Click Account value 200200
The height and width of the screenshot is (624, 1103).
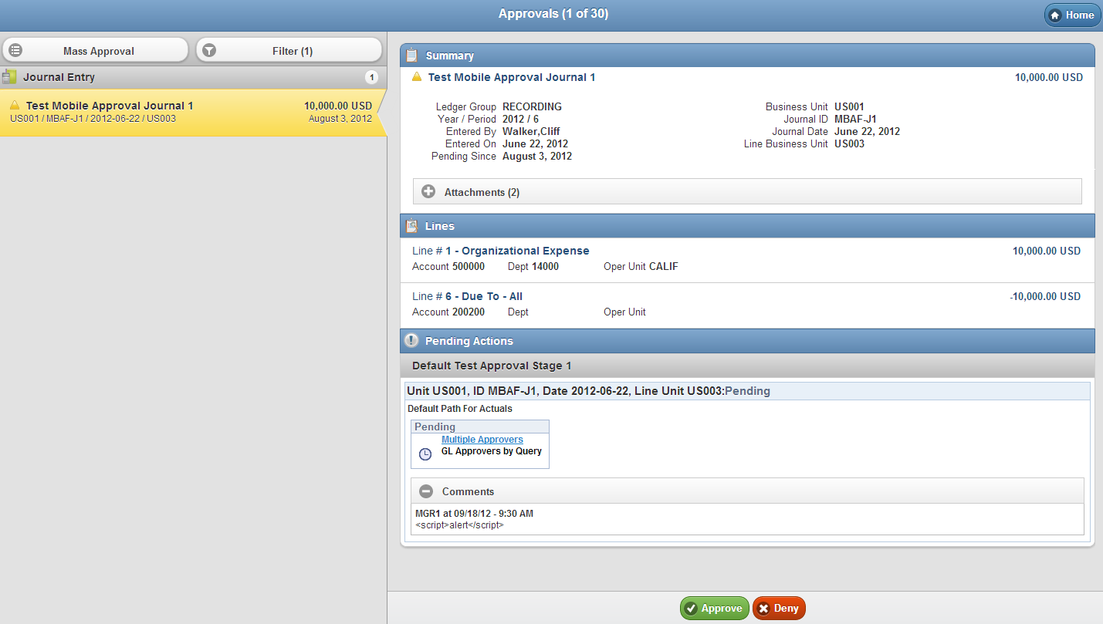tap(469, 312)
